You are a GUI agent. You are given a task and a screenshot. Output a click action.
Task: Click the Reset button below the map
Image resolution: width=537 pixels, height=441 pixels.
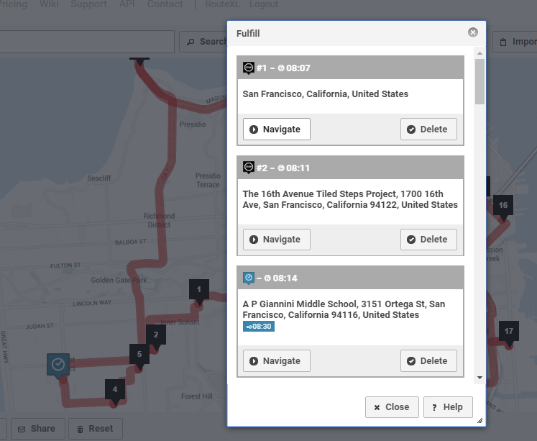pos(96,429)
